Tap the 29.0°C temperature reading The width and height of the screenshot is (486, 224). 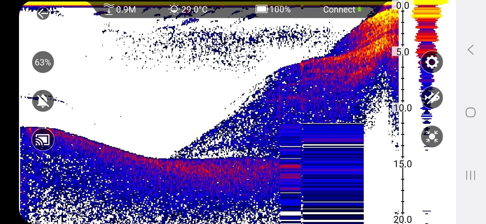[x=189, y=9]
